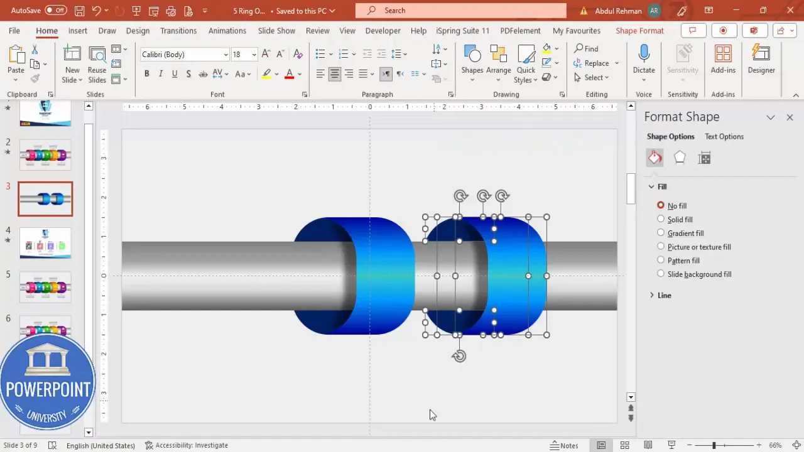Image resolution: width=804 pixels, height=452 pixels.
Task: Align text right
Action: tap(349, 74)
